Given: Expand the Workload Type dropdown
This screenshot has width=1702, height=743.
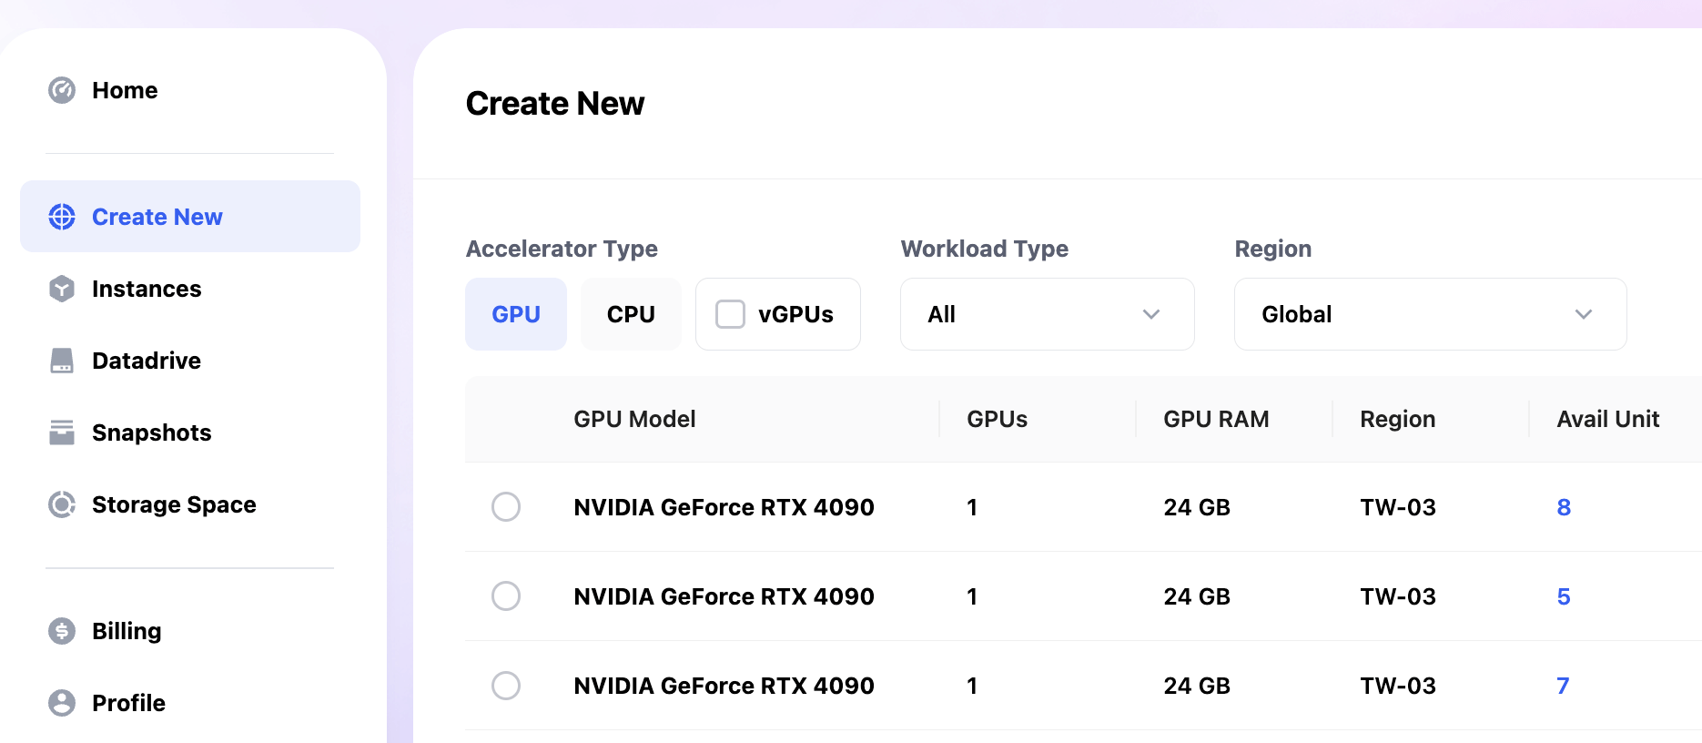Looking at the screenshot, I should point(1047,314).
